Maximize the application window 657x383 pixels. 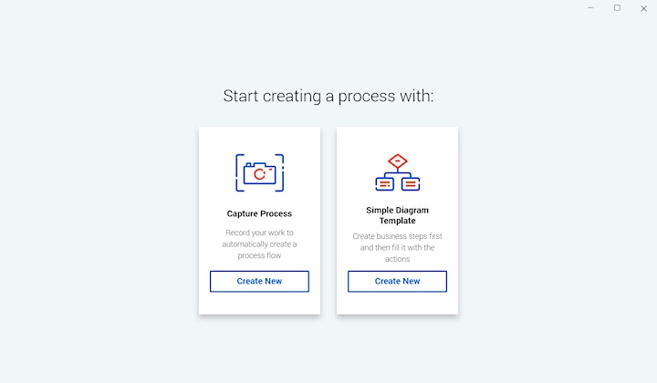pyautogui.click(x=617, y=8)
